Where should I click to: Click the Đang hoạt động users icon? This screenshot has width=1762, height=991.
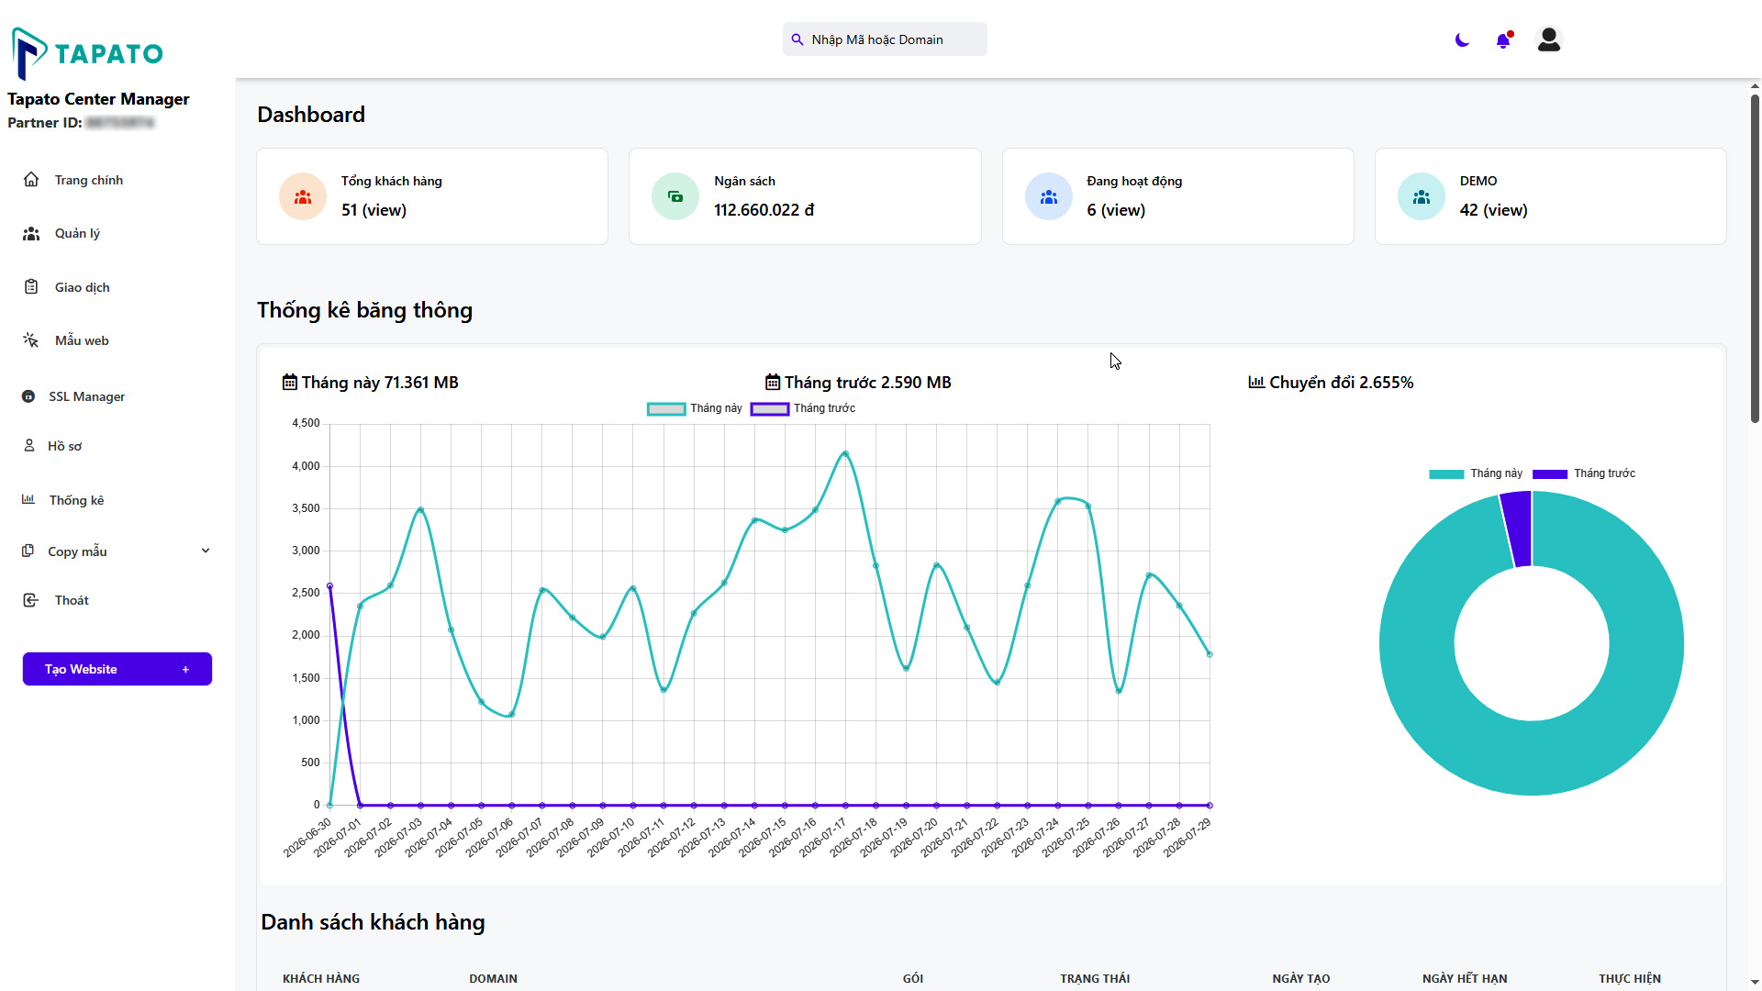[1049, 196]
